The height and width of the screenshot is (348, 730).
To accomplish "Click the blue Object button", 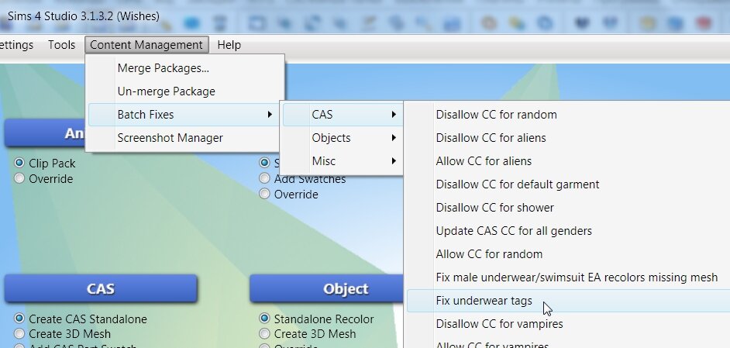I will [326, 288].
